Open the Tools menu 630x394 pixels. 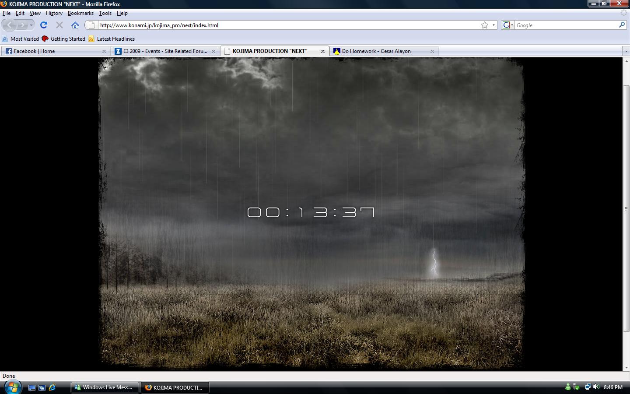pyautogui.click(x=105, y=13)
